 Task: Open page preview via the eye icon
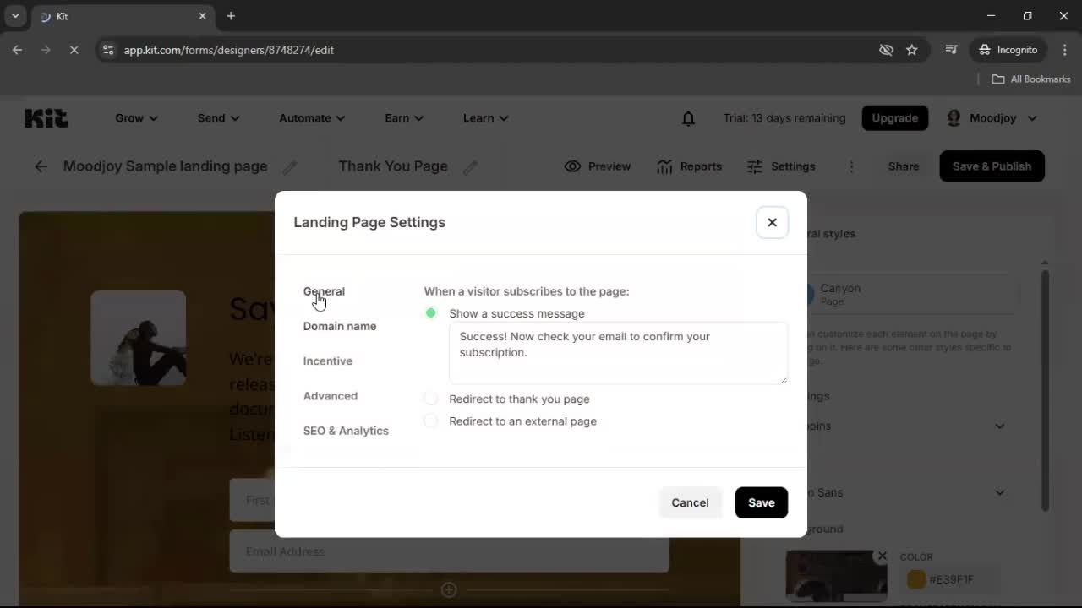[598, 166]
